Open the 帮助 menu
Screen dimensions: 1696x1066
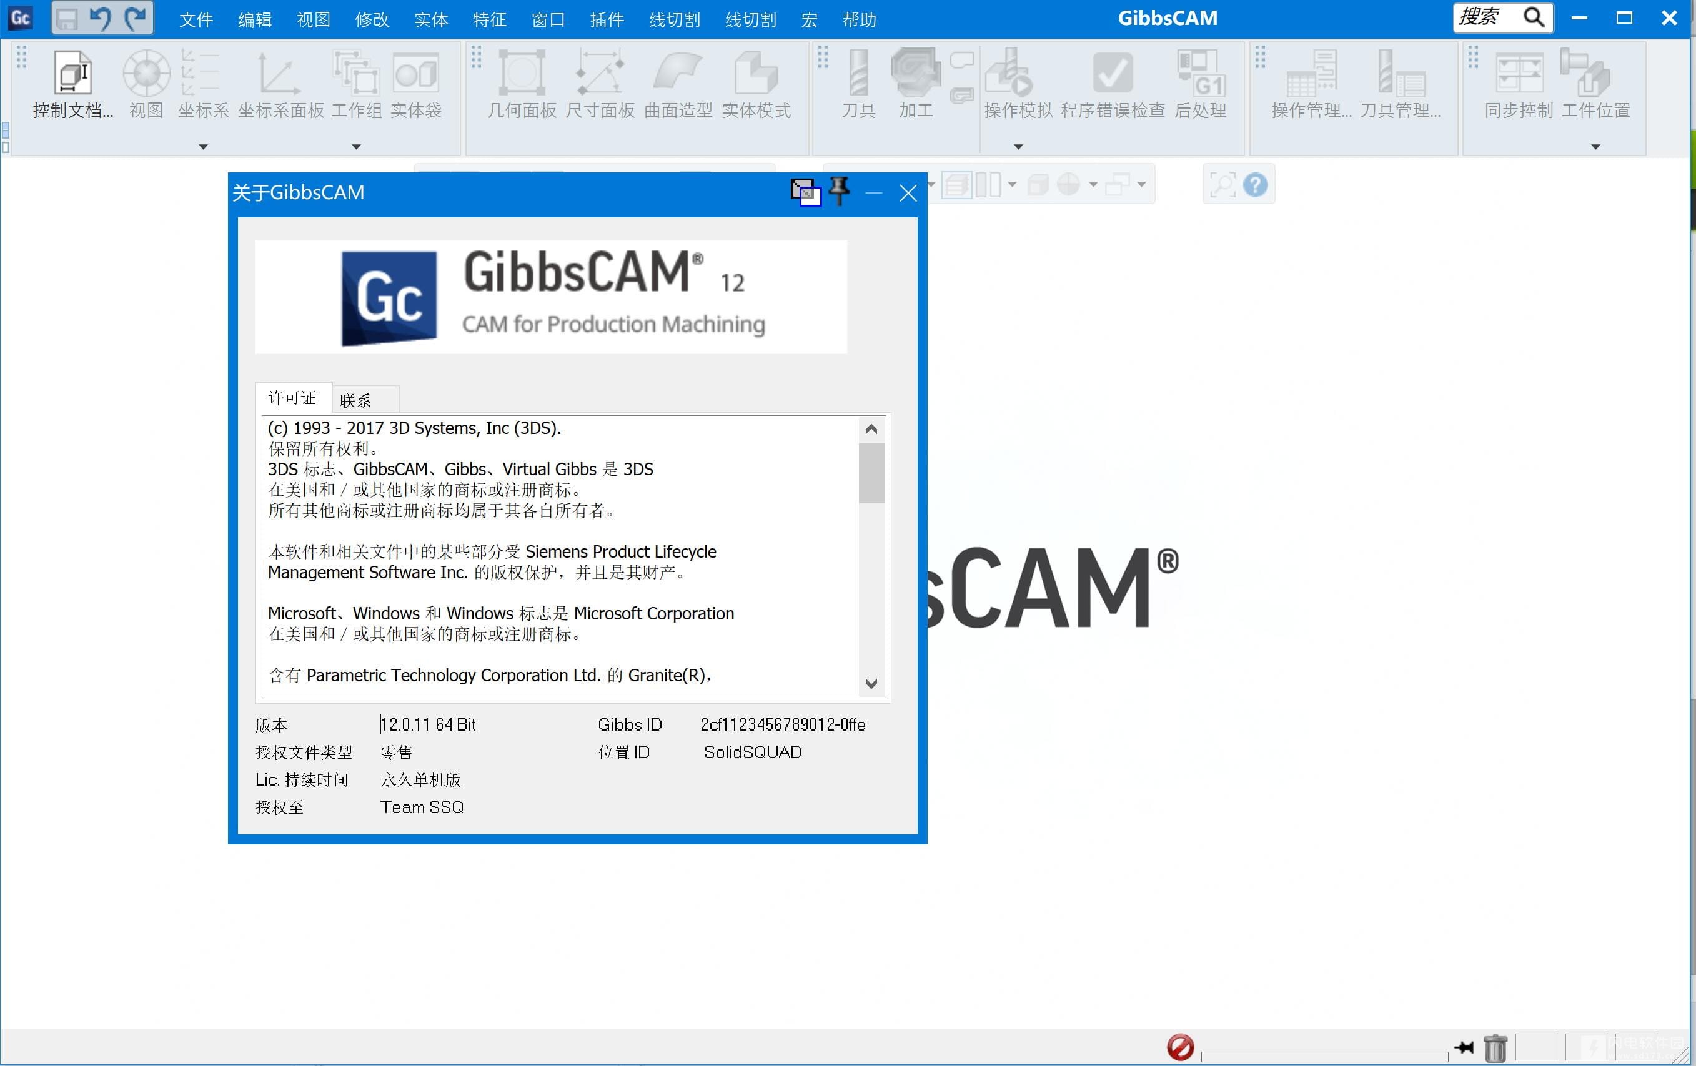click(860, 20)
